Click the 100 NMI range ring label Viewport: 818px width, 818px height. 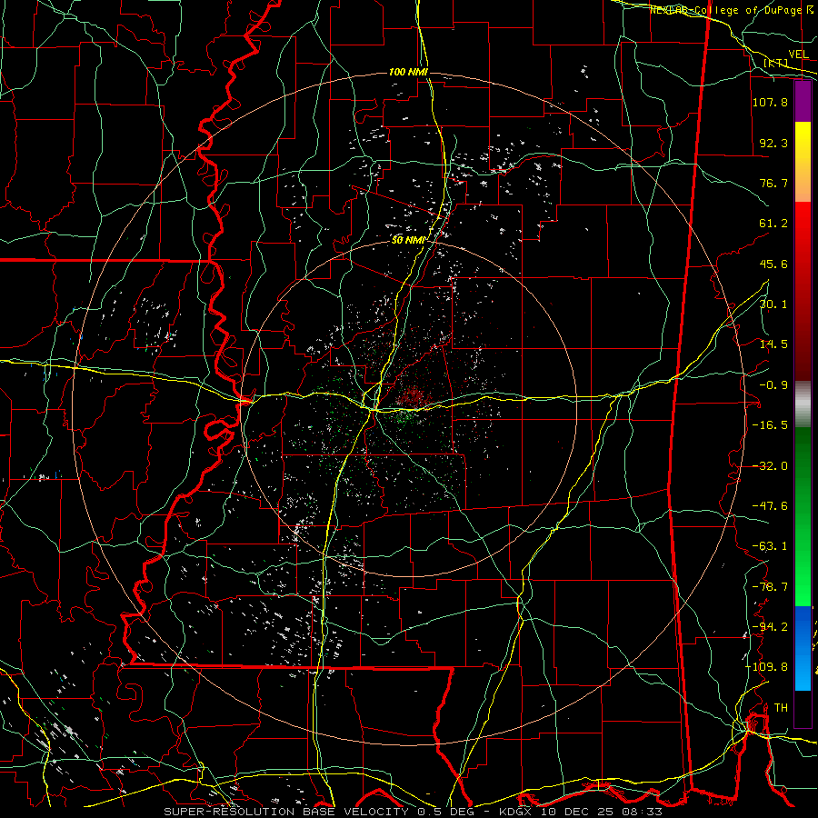pyautogui.click(x=408, y=72)
